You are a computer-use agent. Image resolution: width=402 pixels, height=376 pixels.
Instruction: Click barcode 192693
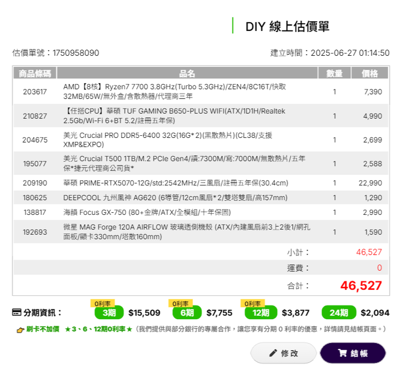pos(35,232)
